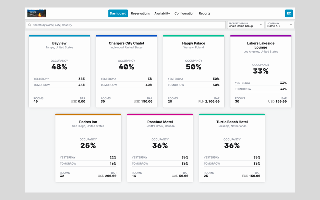The image size is (320, 200).
Task: Open the Lakers Lakeside Lounge card
Action: pyautogui.click(x=261, y=71)
